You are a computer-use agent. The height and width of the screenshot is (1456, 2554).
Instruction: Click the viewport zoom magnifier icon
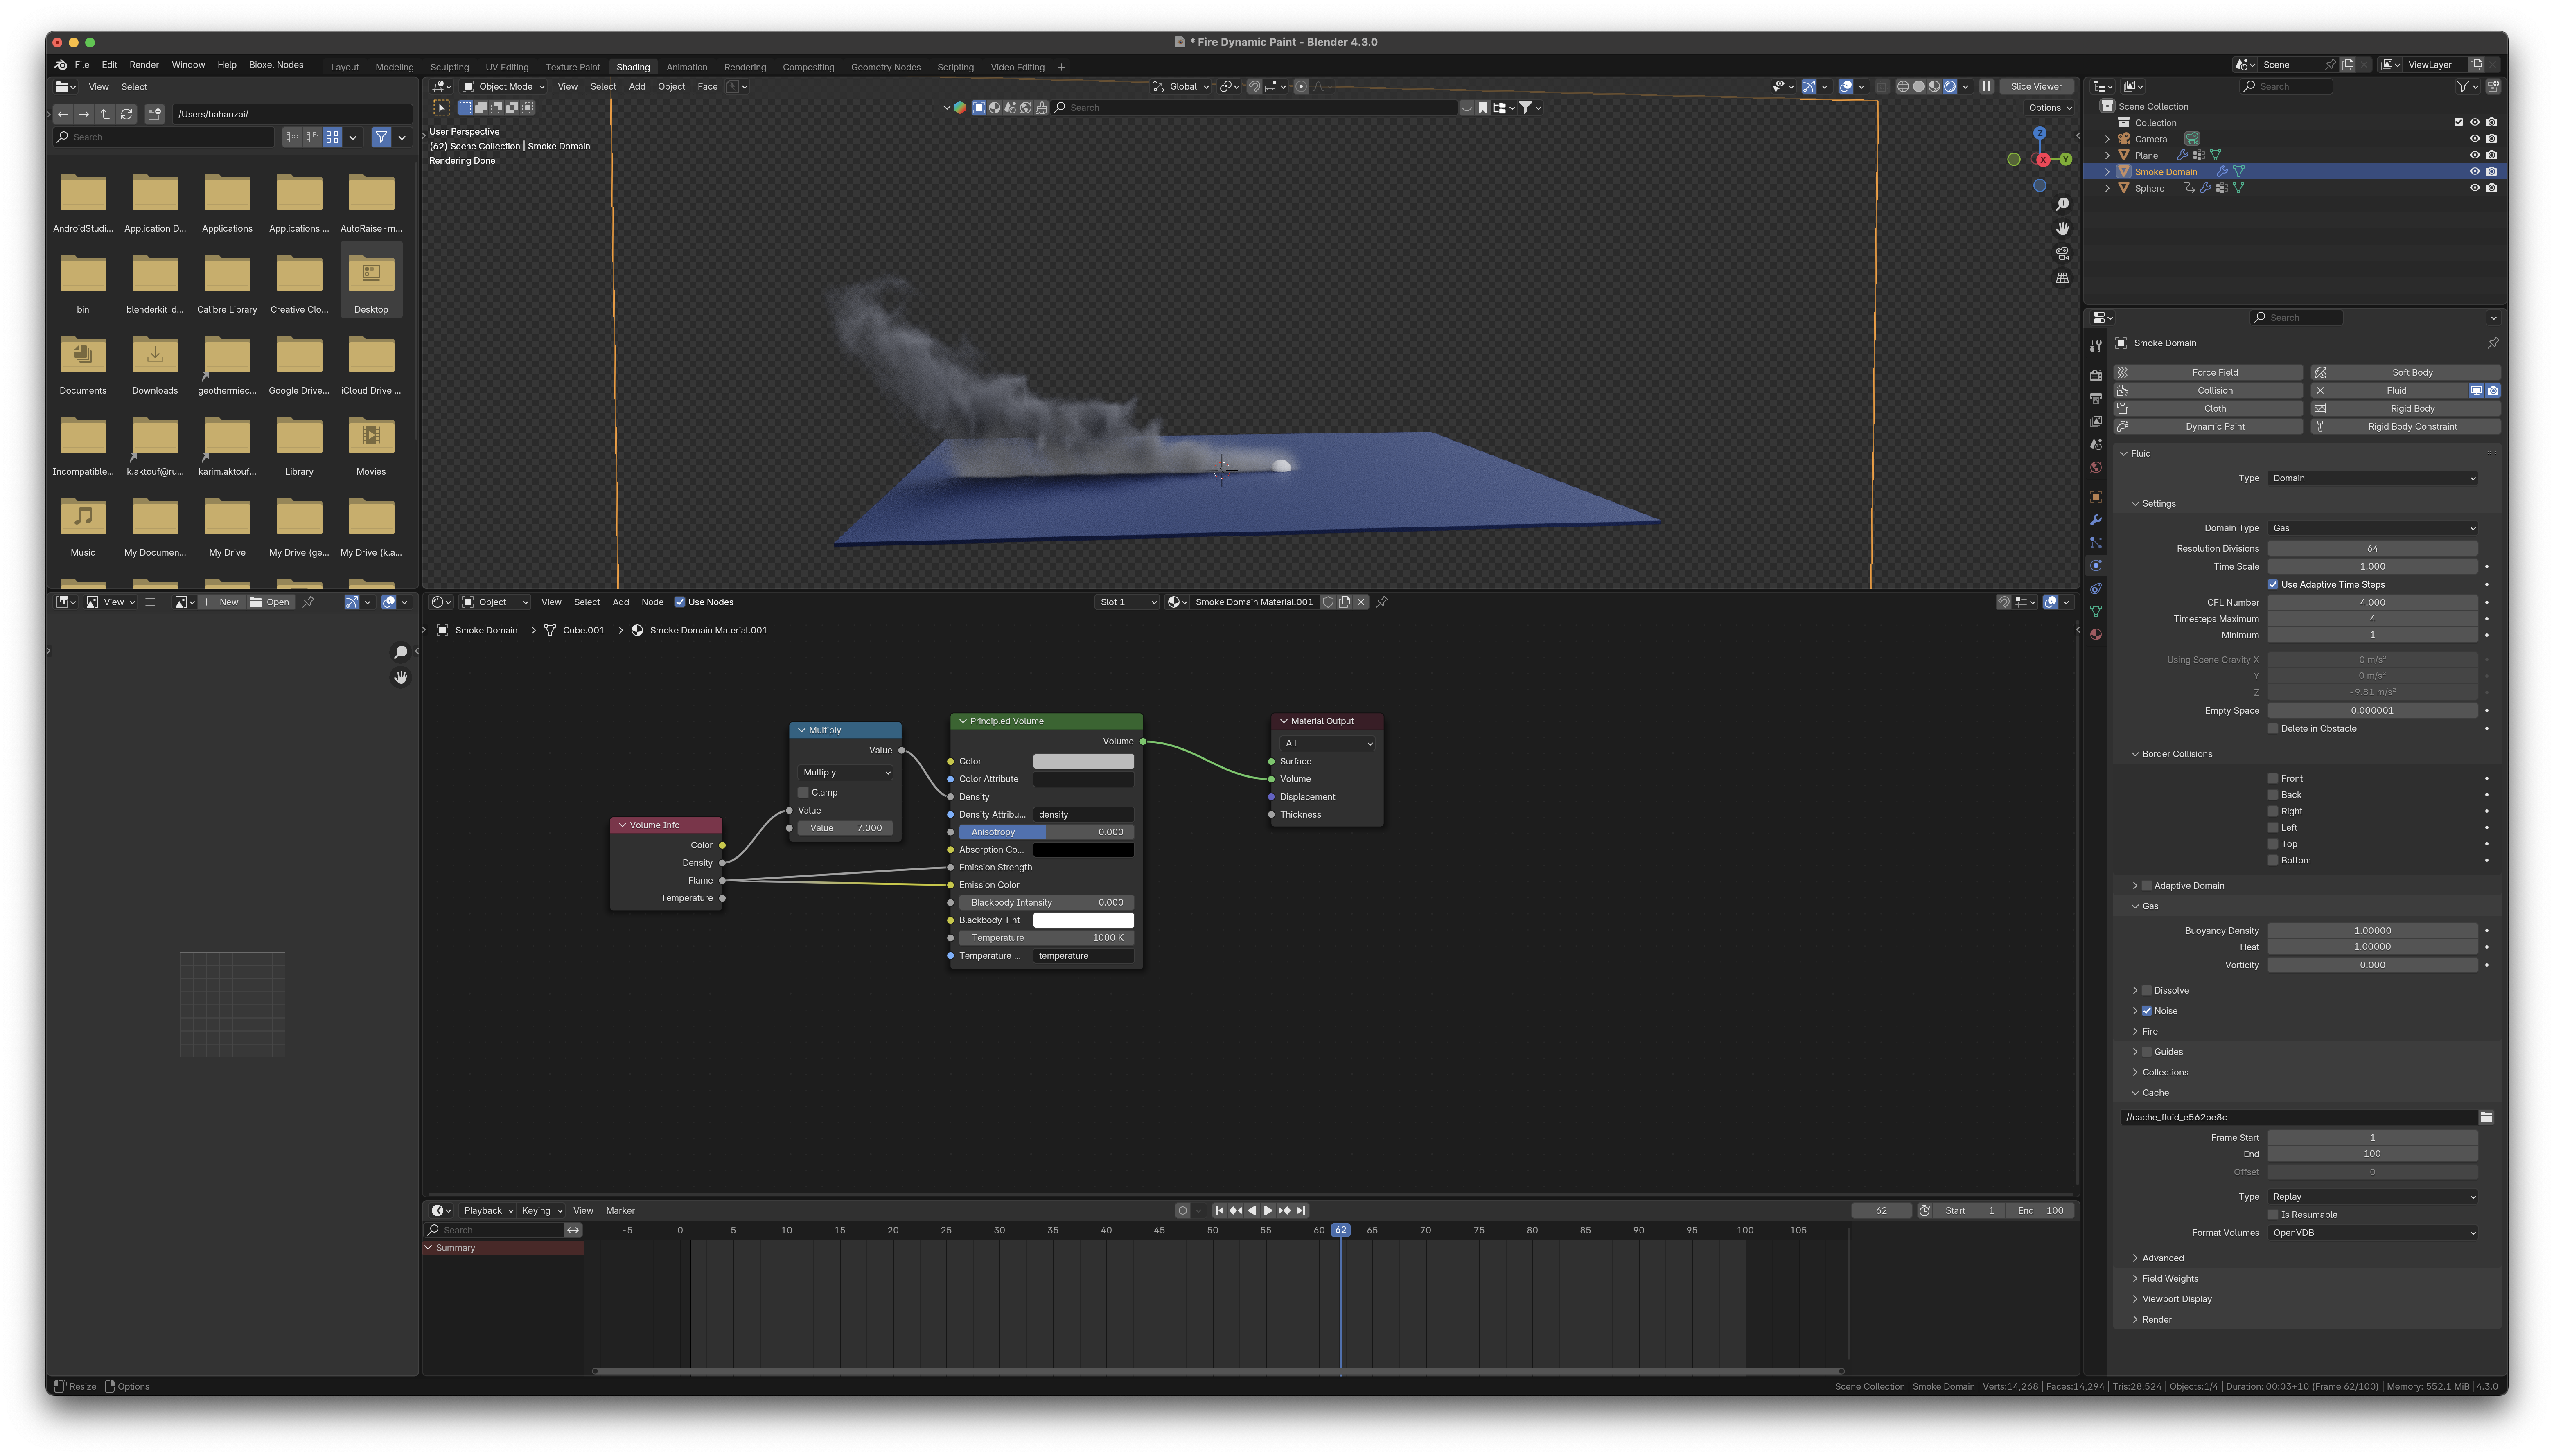pos(2062,204)
